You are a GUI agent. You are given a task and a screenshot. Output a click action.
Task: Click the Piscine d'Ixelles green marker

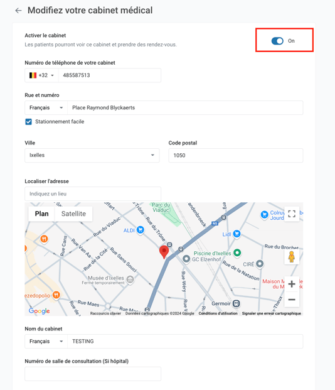(237, 252)
